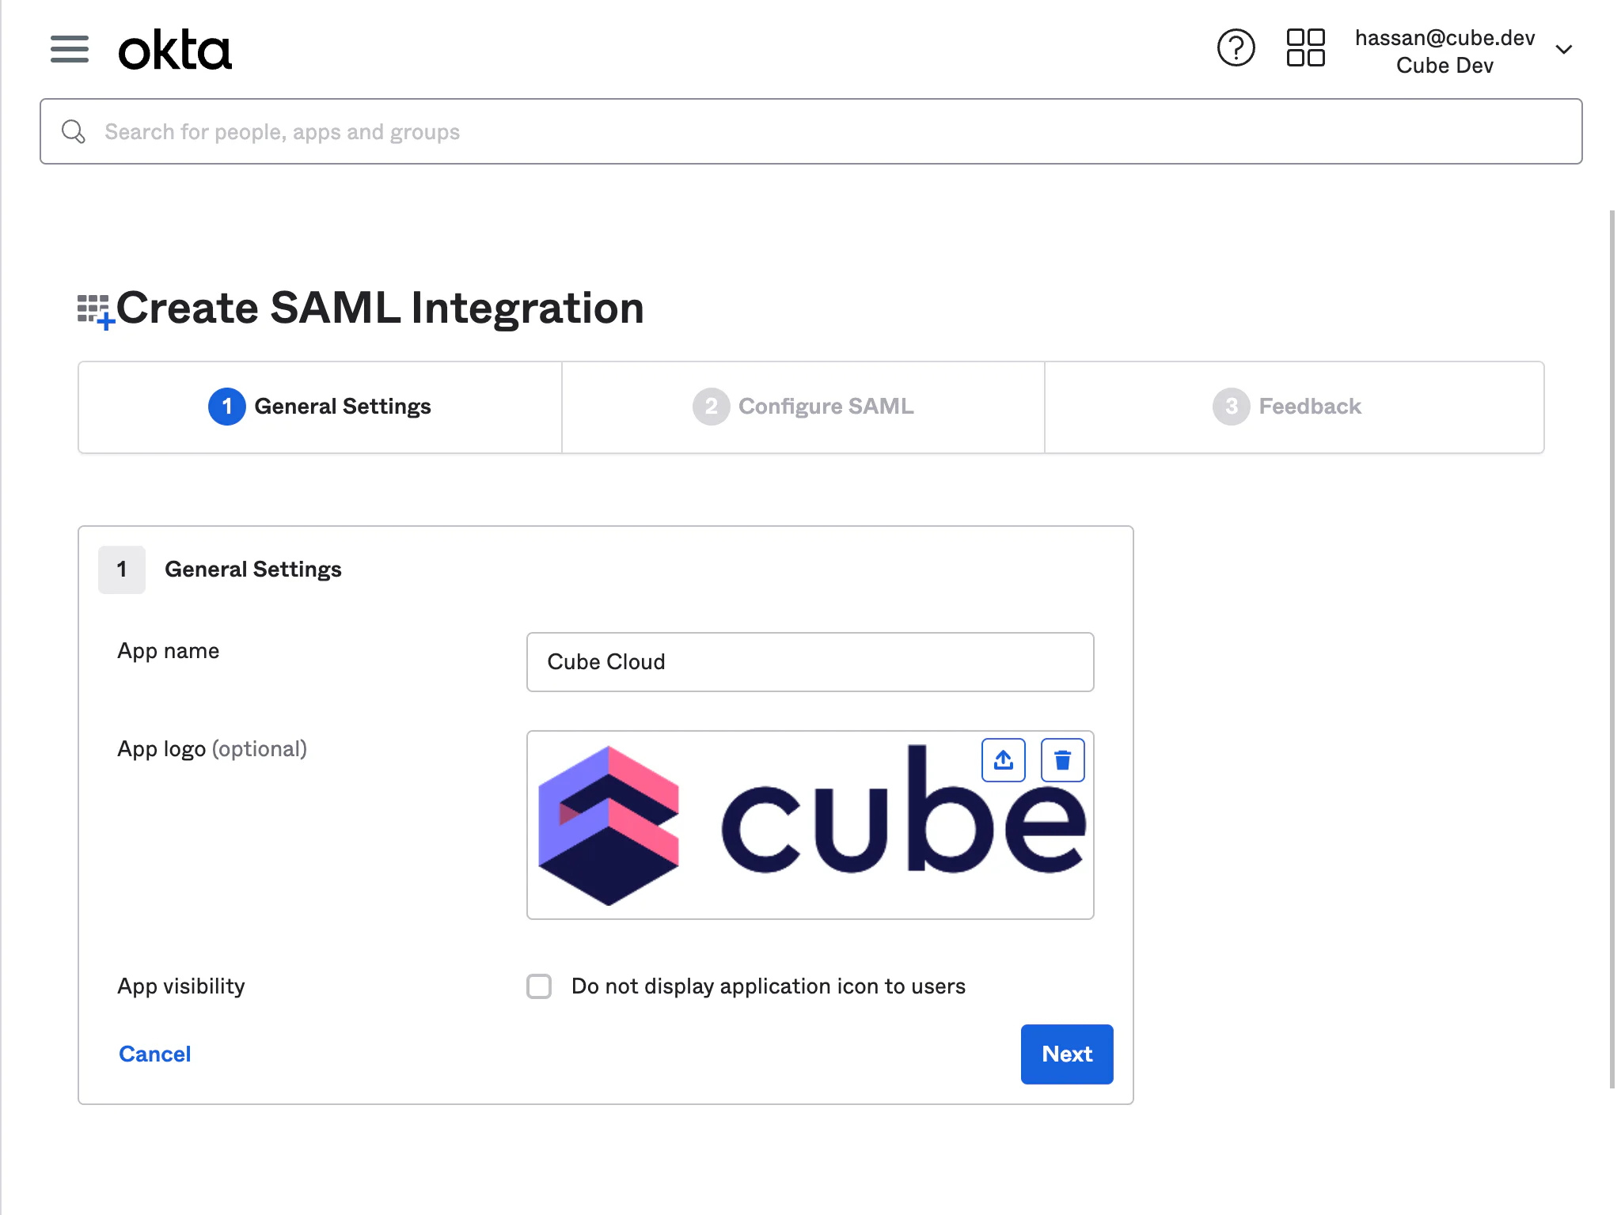
Task: Click the Okta logo
Action: (175, 50)
